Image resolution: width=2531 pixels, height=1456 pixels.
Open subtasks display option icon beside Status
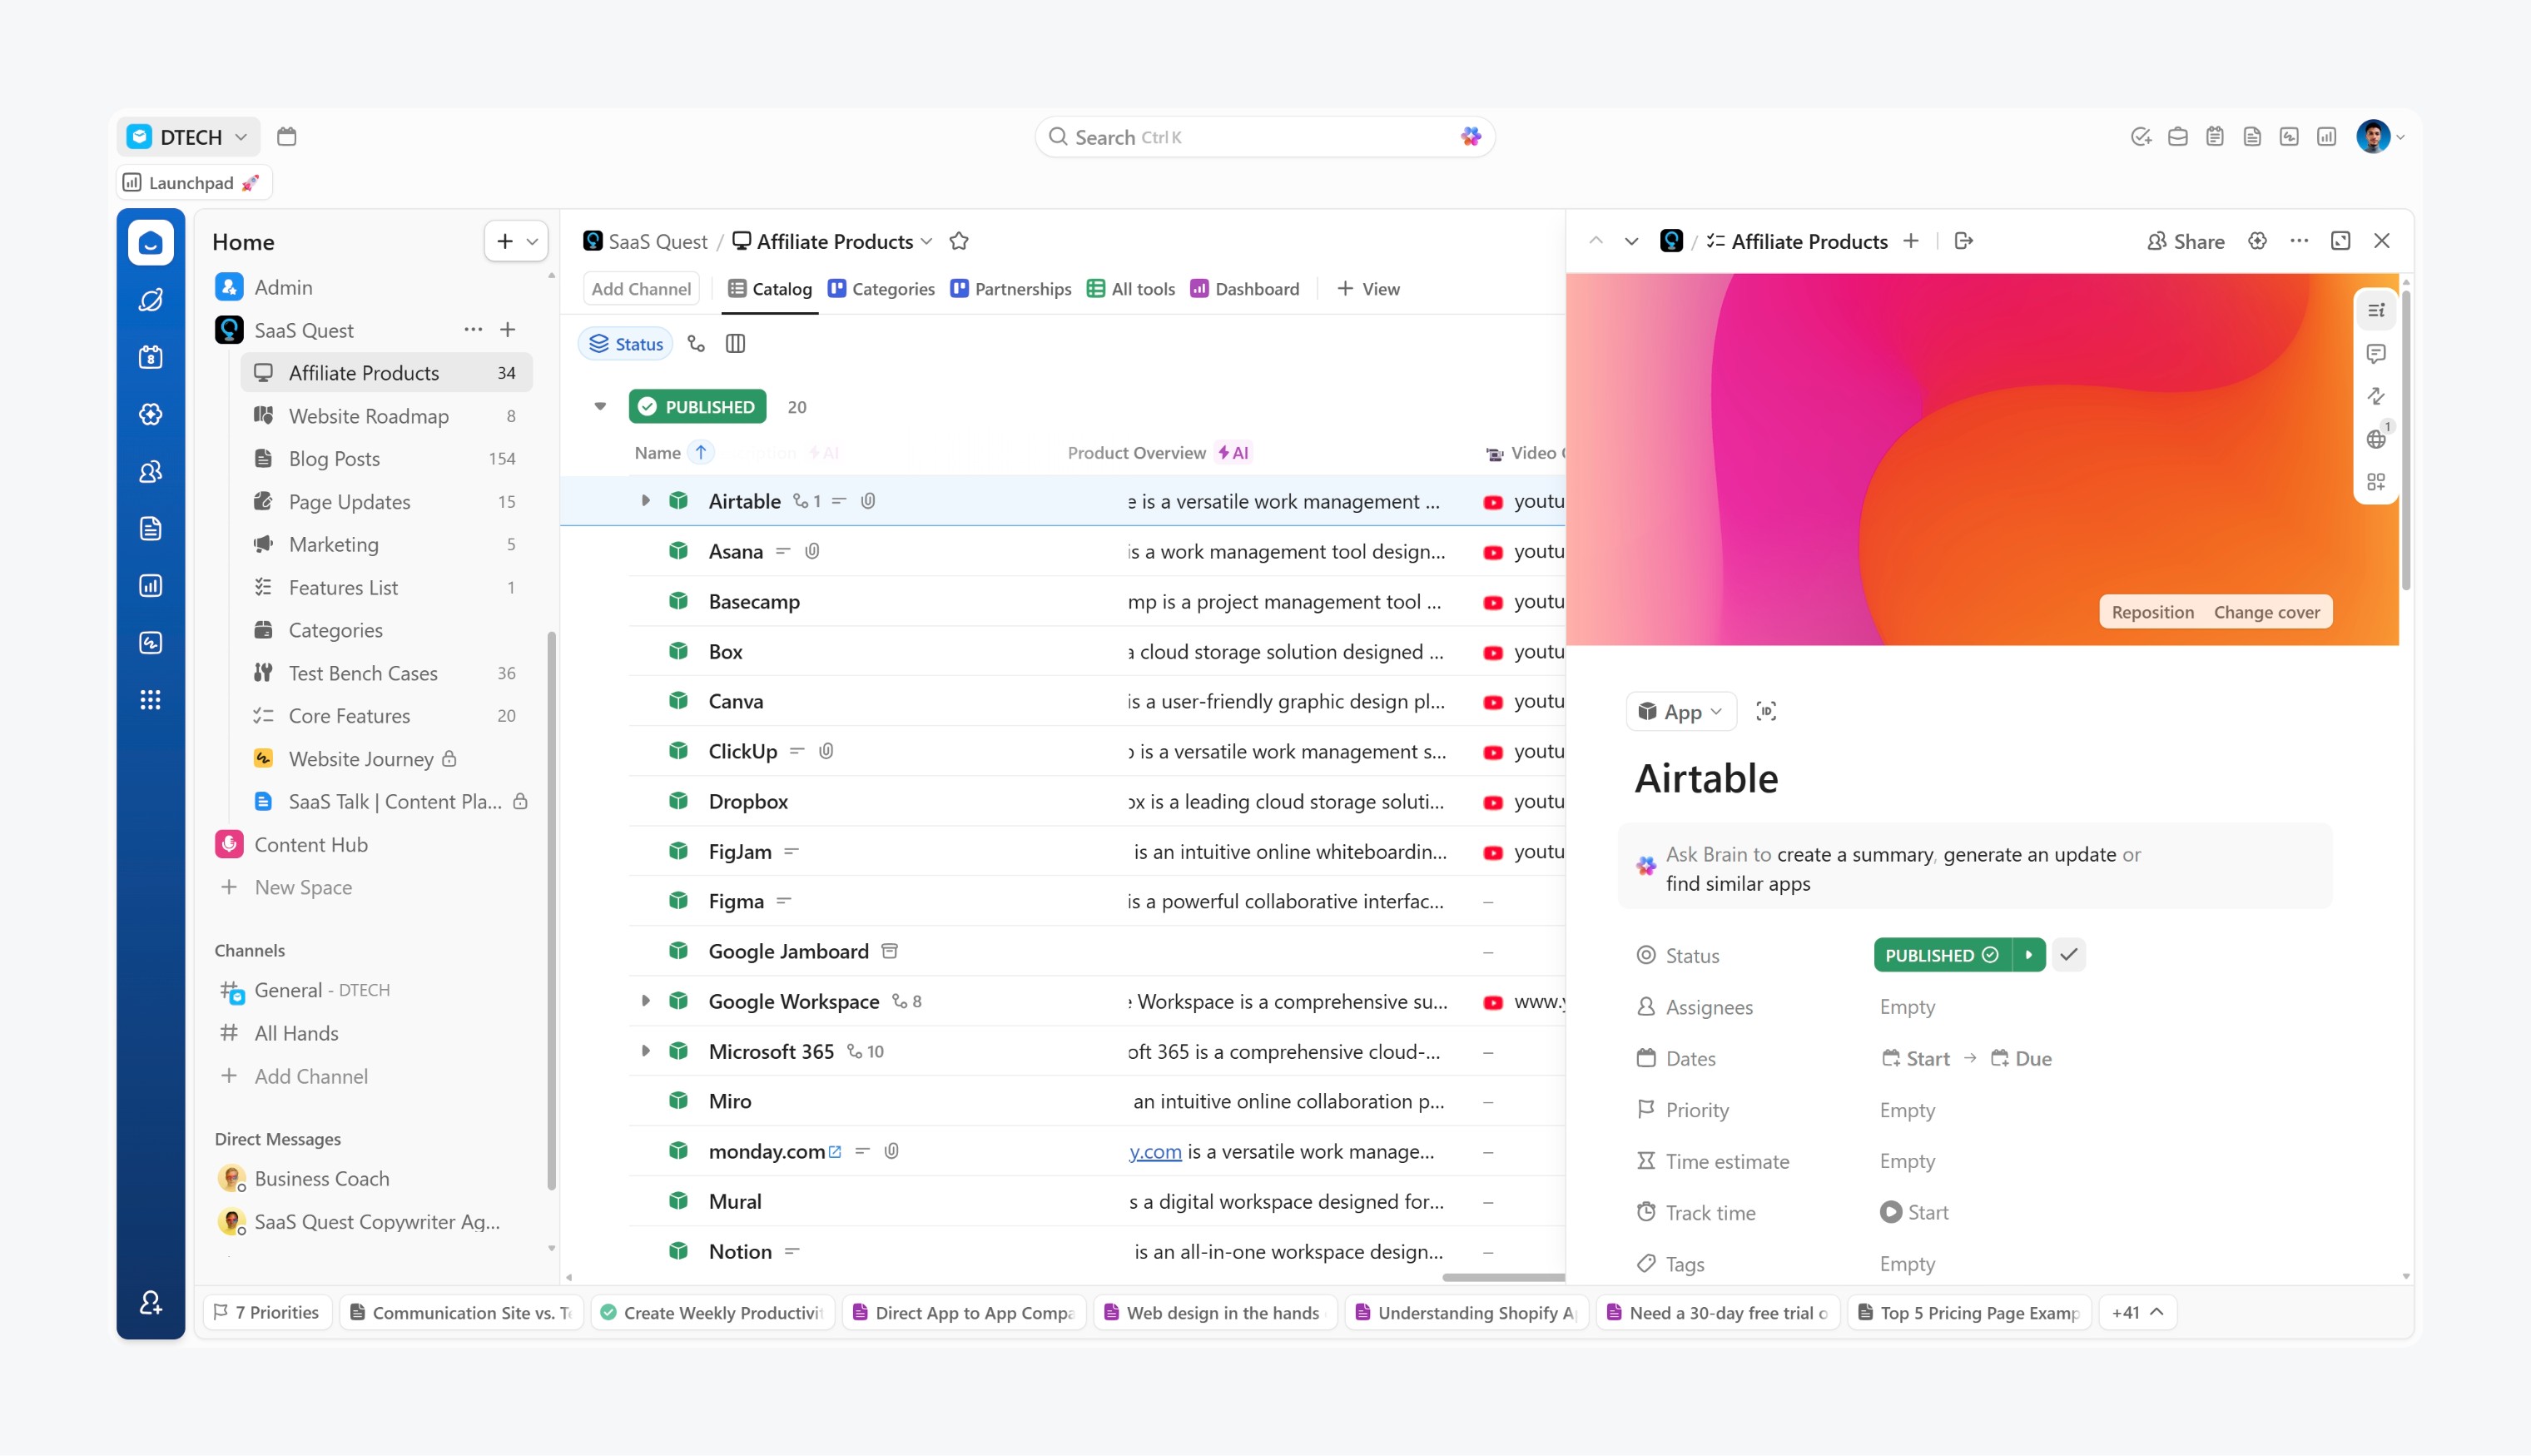click(697, 344)
